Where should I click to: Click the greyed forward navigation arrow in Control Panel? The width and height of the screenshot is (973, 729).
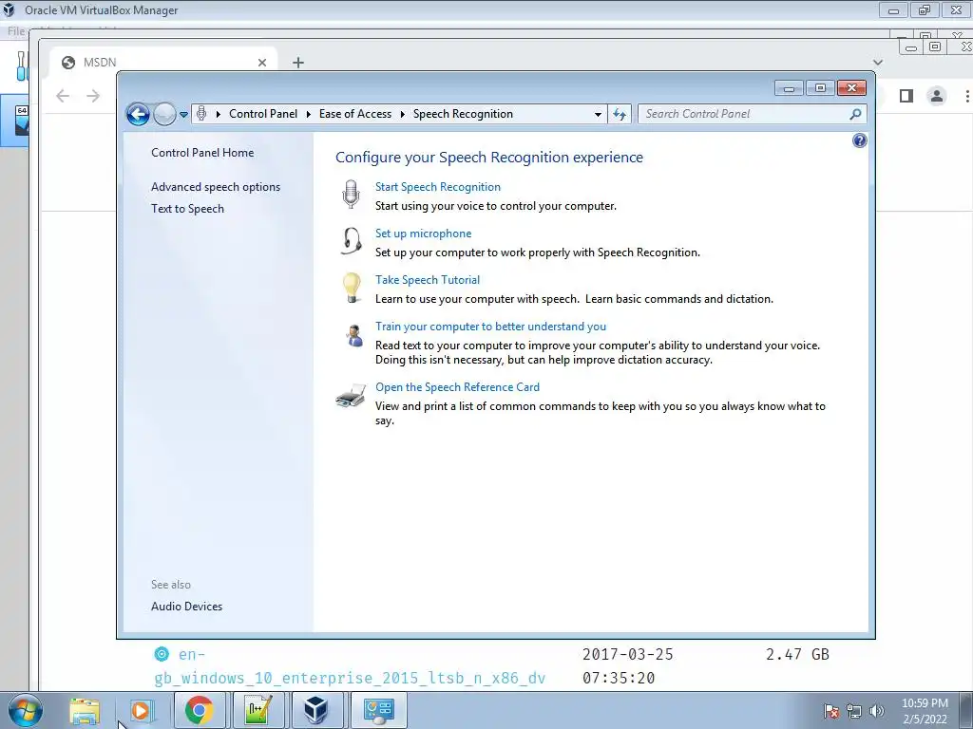click(164, 114)
